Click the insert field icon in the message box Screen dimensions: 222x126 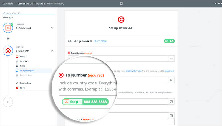pos(171,116)
